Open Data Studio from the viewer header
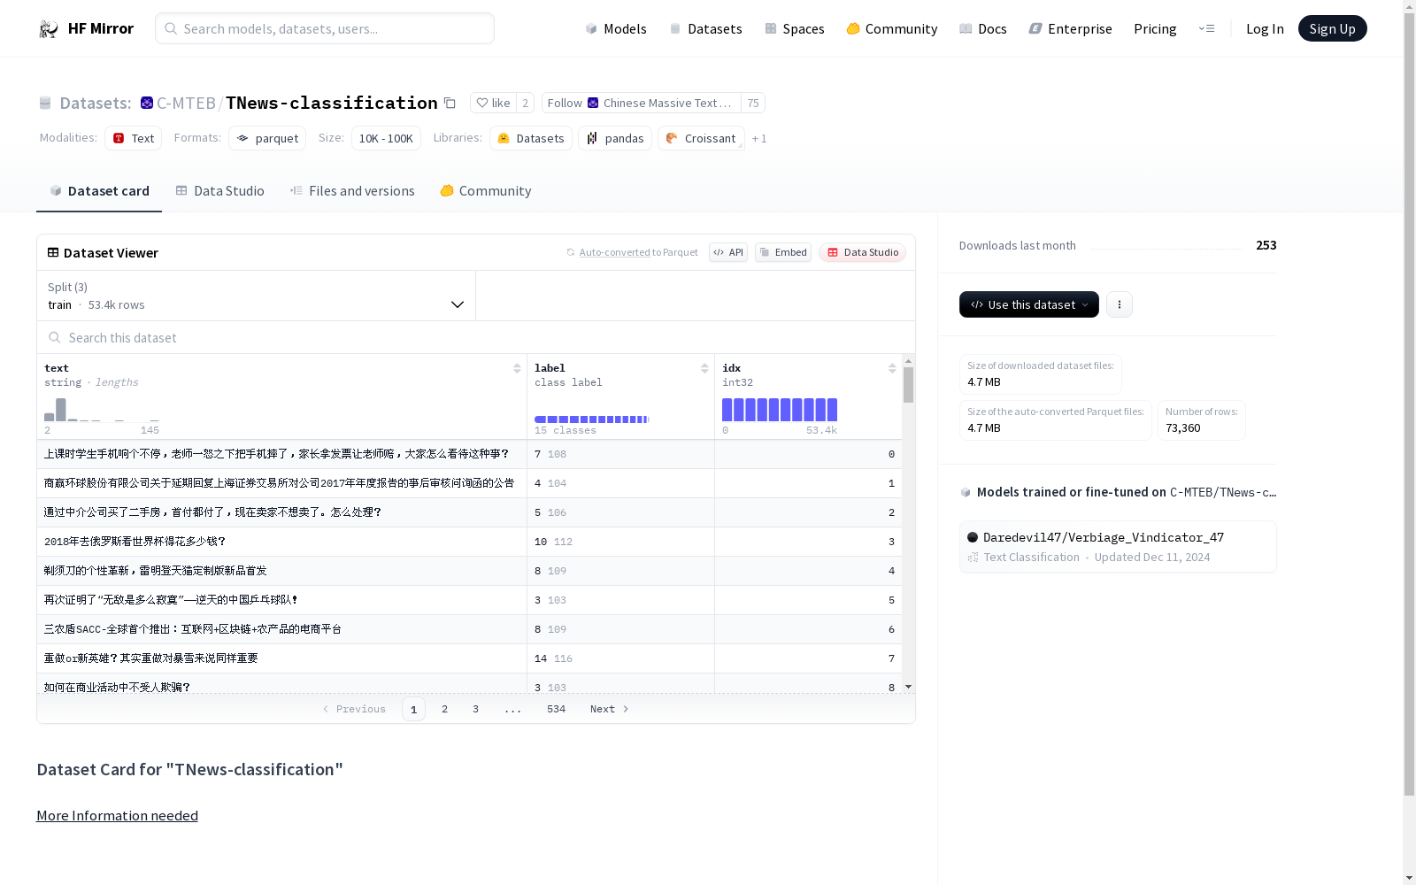Image resolution: width=1416 pixels, height=885 pixels. 862,252
